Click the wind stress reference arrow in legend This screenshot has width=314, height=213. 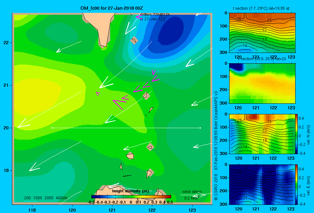pos(193,195)
